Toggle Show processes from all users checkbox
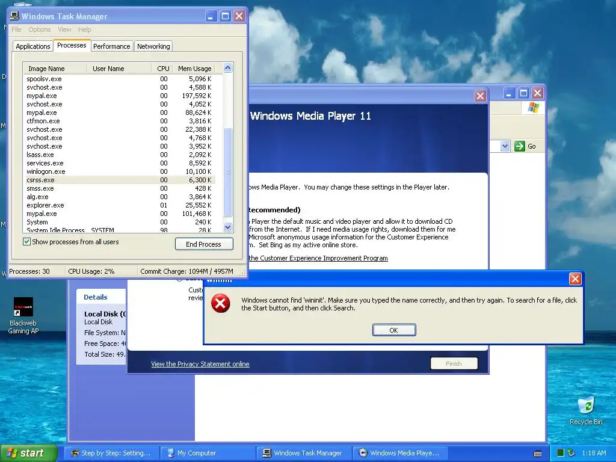Image resolution: width=616 pixels, height=462 pixels. click(26, 242)
